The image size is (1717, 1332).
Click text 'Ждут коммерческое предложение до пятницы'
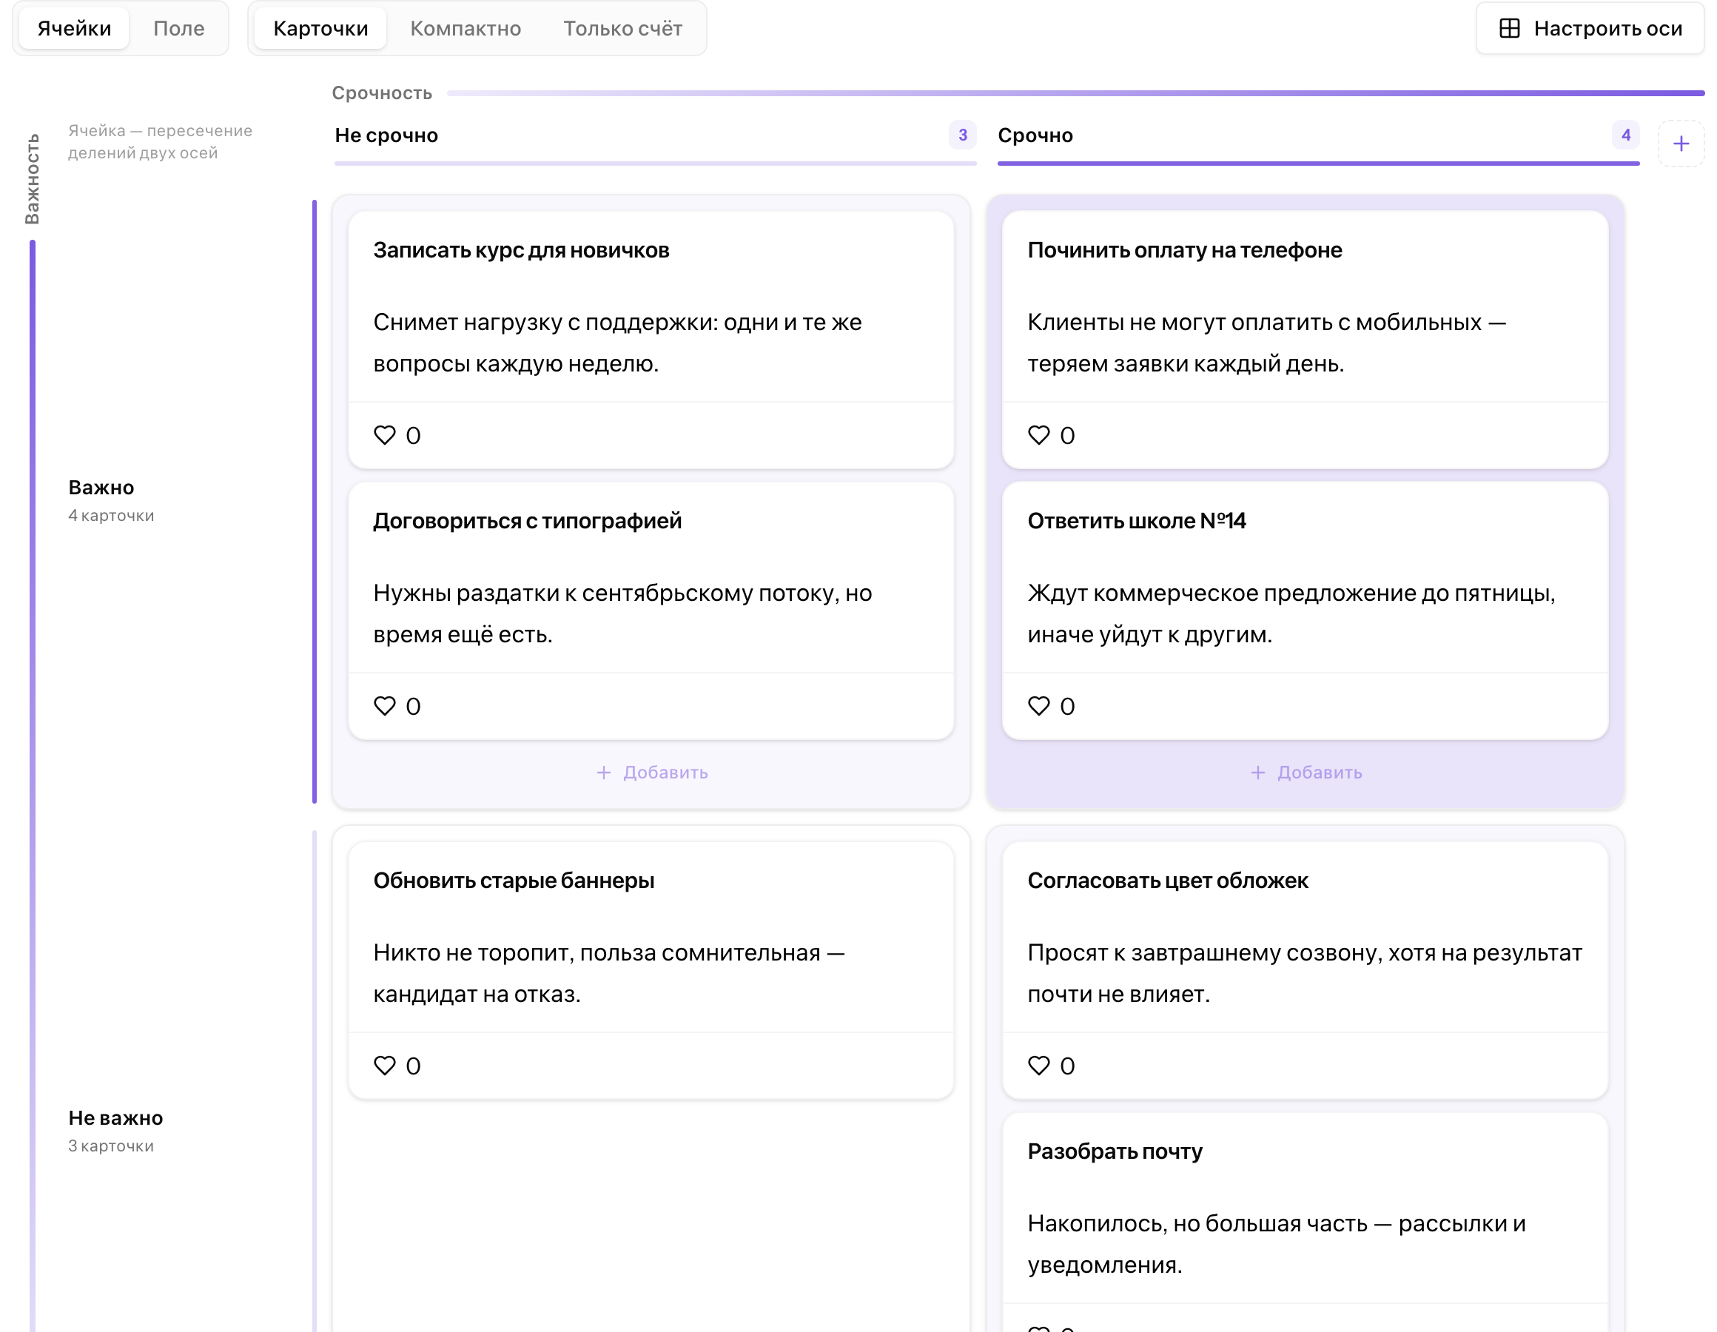pyautogui.click(x=1290, y=593)
